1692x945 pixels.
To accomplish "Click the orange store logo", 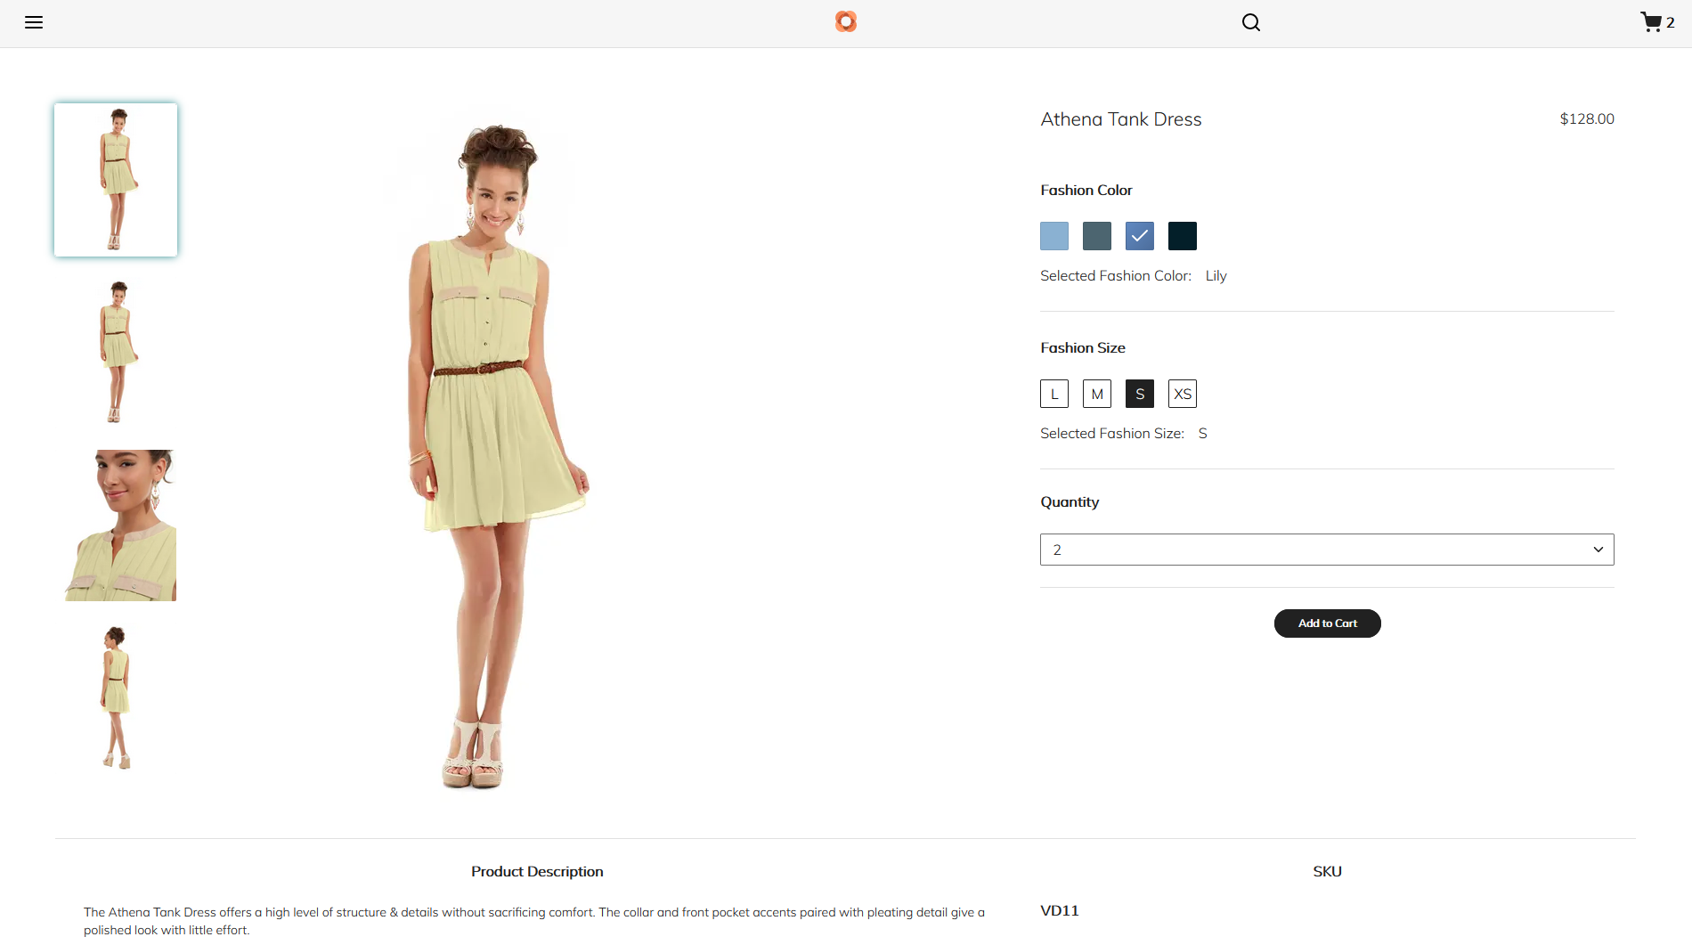I will point(846,21).
